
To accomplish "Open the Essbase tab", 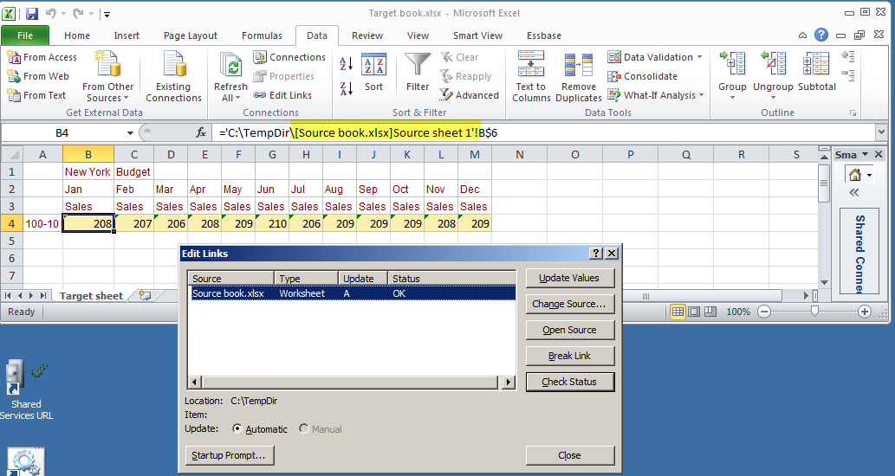I will tap(544, 35).
